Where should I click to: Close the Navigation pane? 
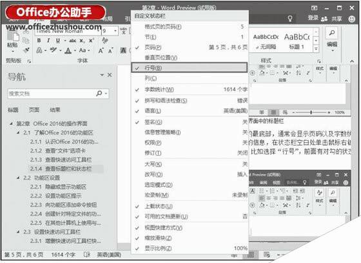[x=110, y=75]
